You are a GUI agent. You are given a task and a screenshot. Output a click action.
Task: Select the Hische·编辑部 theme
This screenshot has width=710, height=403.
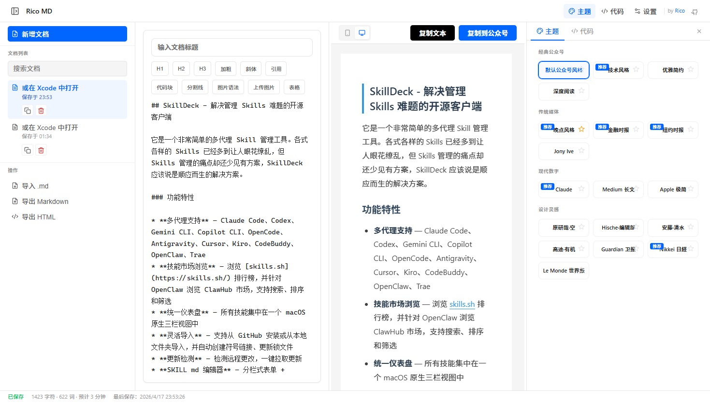tap(618, 228)
